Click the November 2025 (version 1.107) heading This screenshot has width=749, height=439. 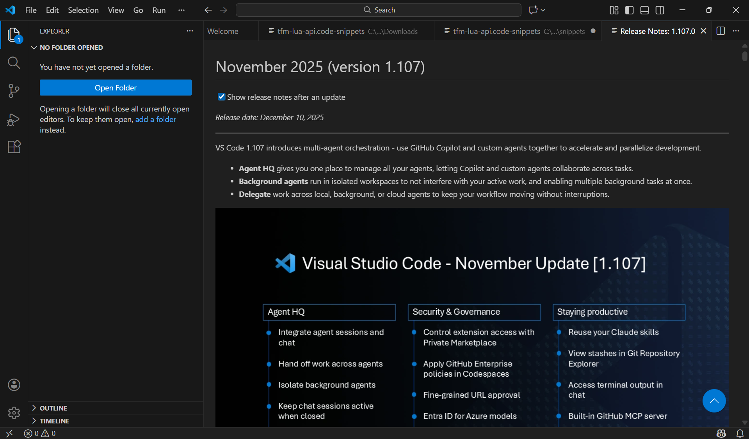pos(320,67)
